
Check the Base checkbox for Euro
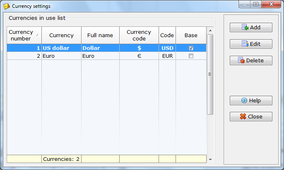(x=191, y=56)
